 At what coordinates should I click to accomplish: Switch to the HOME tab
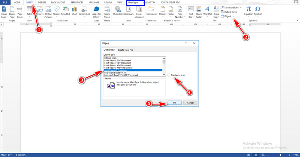17,3
